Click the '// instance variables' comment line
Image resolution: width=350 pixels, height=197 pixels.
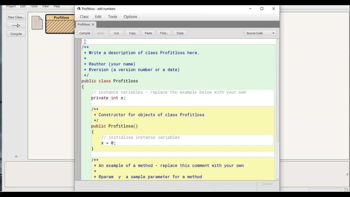[169, 92]
